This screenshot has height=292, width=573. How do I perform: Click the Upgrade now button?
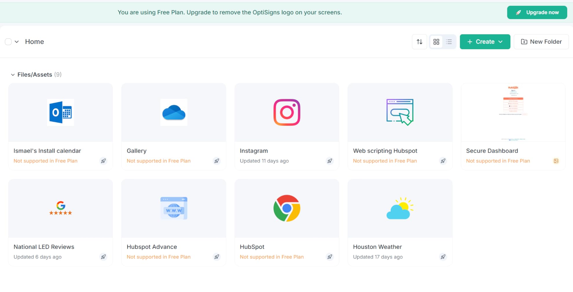537,12
